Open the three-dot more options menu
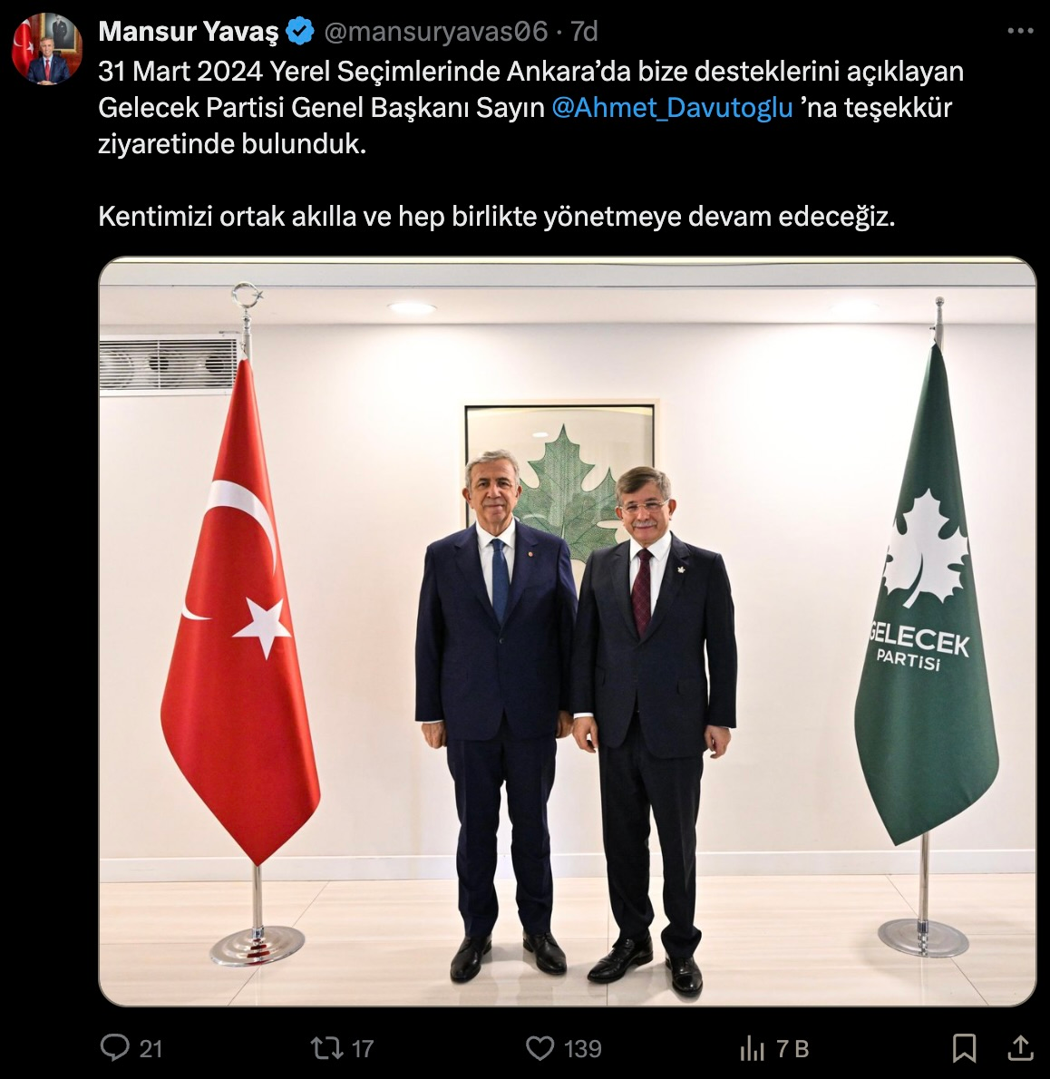1050x1079 pixels. [1020, 31]
